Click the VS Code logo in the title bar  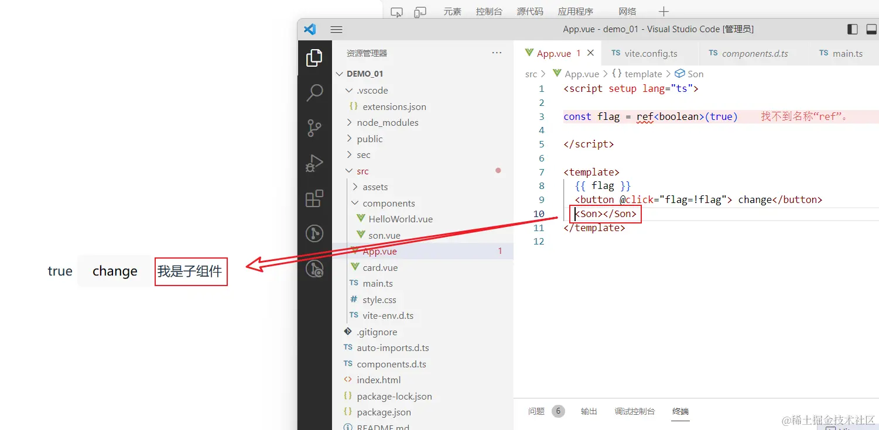click(x=310, y=29)
